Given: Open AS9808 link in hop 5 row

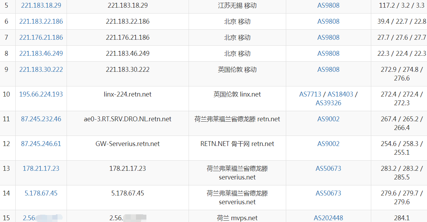Looking at the screenshot, I should point(328,6).
